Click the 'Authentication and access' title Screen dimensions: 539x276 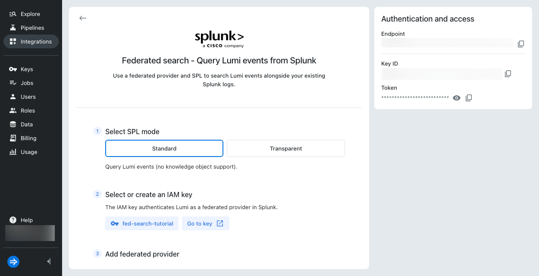pyautogui.click(x=428, y=19)
